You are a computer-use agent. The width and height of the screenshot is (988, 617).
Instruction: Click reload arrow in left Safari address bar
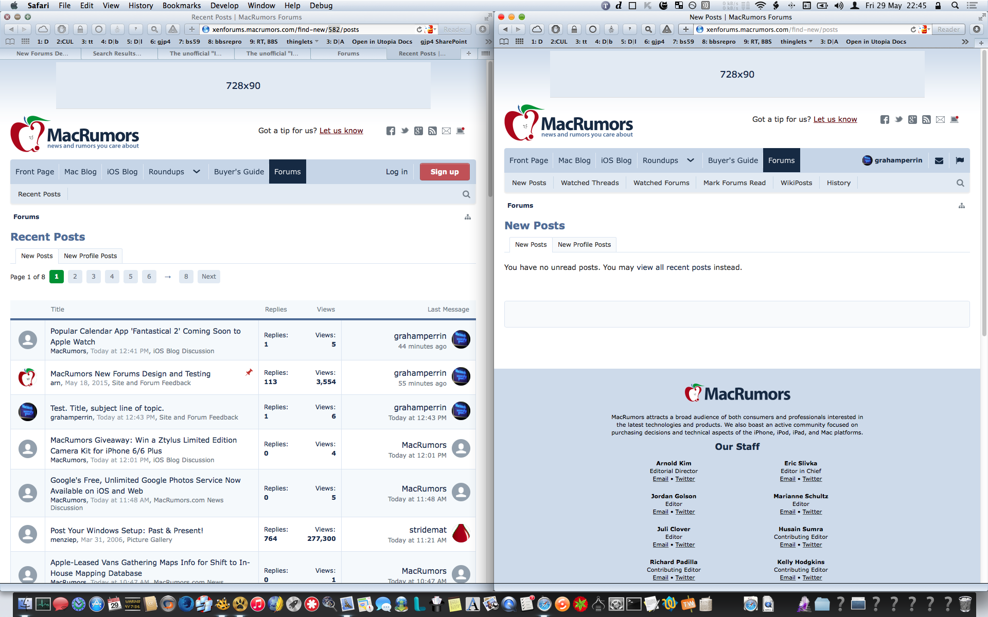click(x=419, y=30)
